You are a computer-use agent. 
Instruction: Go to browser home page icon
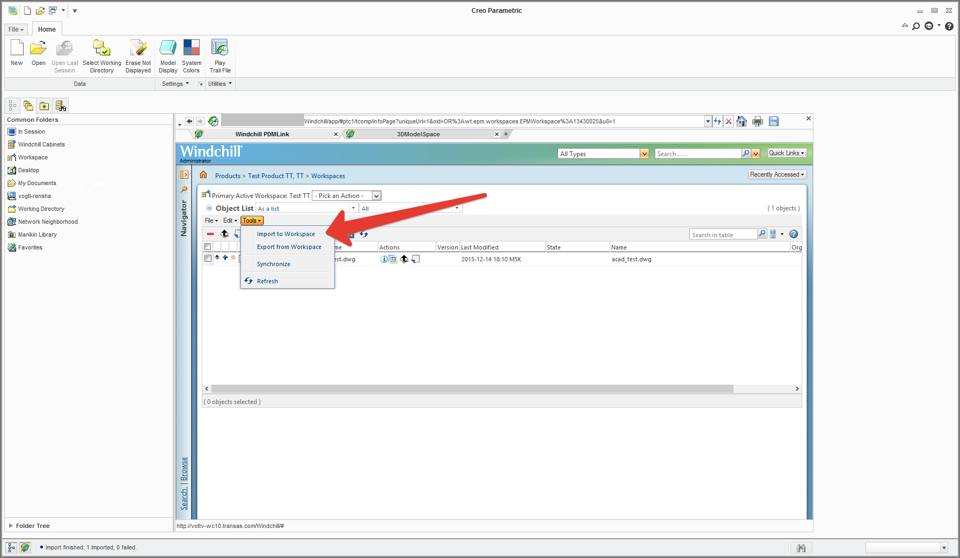[742, 121]
